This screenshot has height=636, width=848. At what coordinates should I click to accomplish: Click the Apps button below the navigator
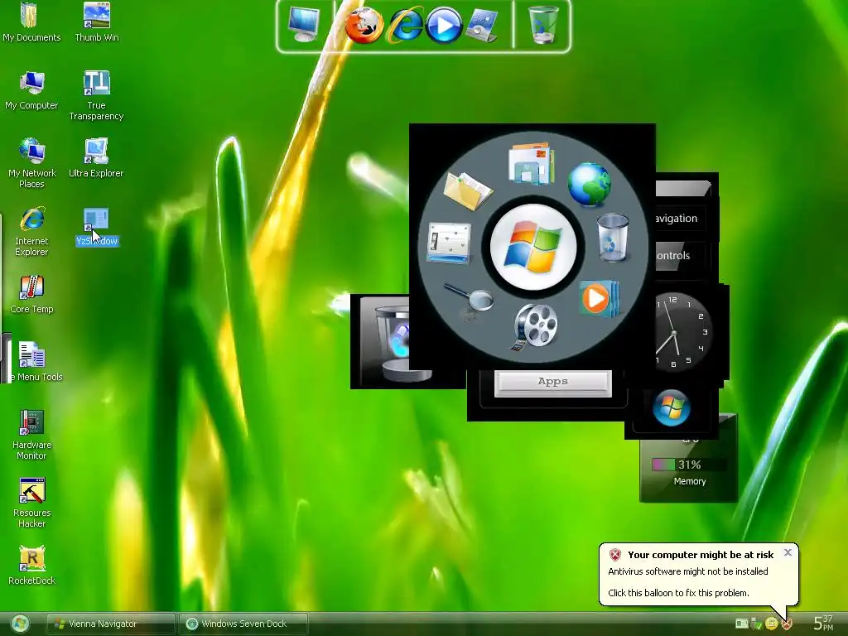pyautogui.click(x=552, y=383)
